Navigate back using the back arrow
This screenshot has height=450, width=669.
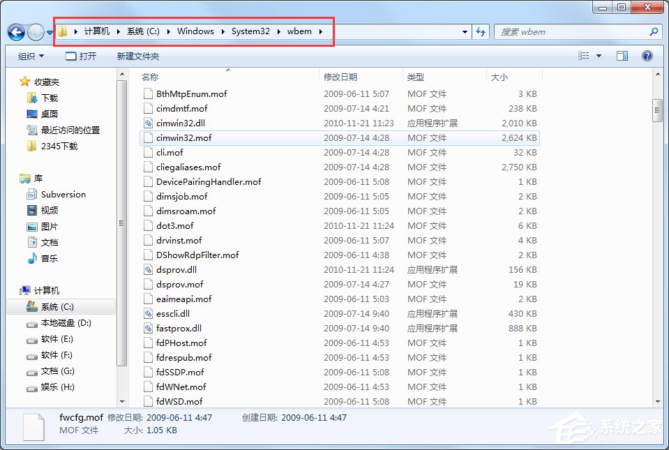pyautogui.click(x=15, y=32)
